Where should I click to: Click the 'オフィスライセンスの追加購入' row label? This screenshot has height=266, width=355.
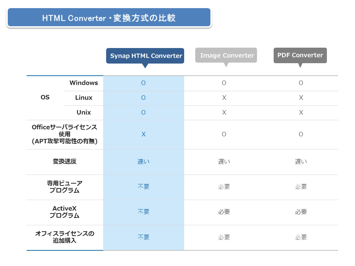click(x=64, y=237)
